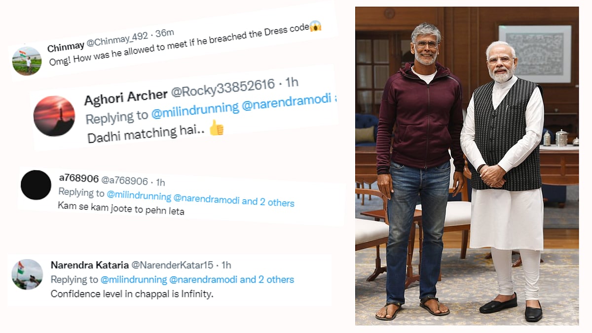
Task: Click the black avatar of a768906
Action: click(36, 185)
